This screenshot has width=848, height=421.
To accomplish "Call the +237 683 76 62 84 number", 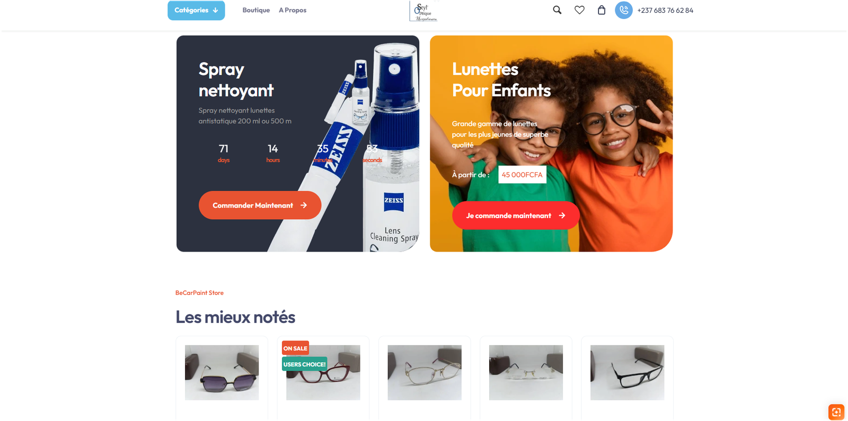I will click(665, 10).
